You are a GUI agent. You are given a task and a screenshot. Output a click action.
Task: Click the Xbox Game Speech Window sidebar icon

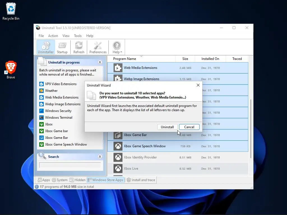pos(41,144)
